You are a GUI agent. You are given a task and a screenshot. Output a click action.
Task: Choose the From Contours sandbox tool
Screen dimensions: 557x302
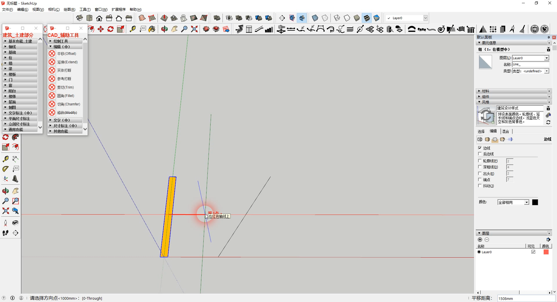[x=142, y=18]
